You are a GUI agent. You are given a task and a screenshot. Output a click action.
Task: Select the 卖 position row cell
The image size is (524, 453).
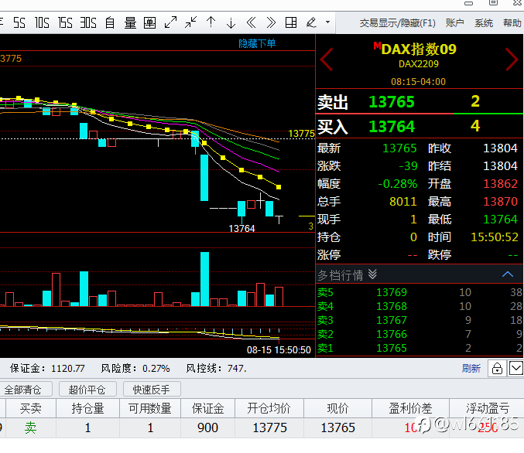click(x=31, y=427)
